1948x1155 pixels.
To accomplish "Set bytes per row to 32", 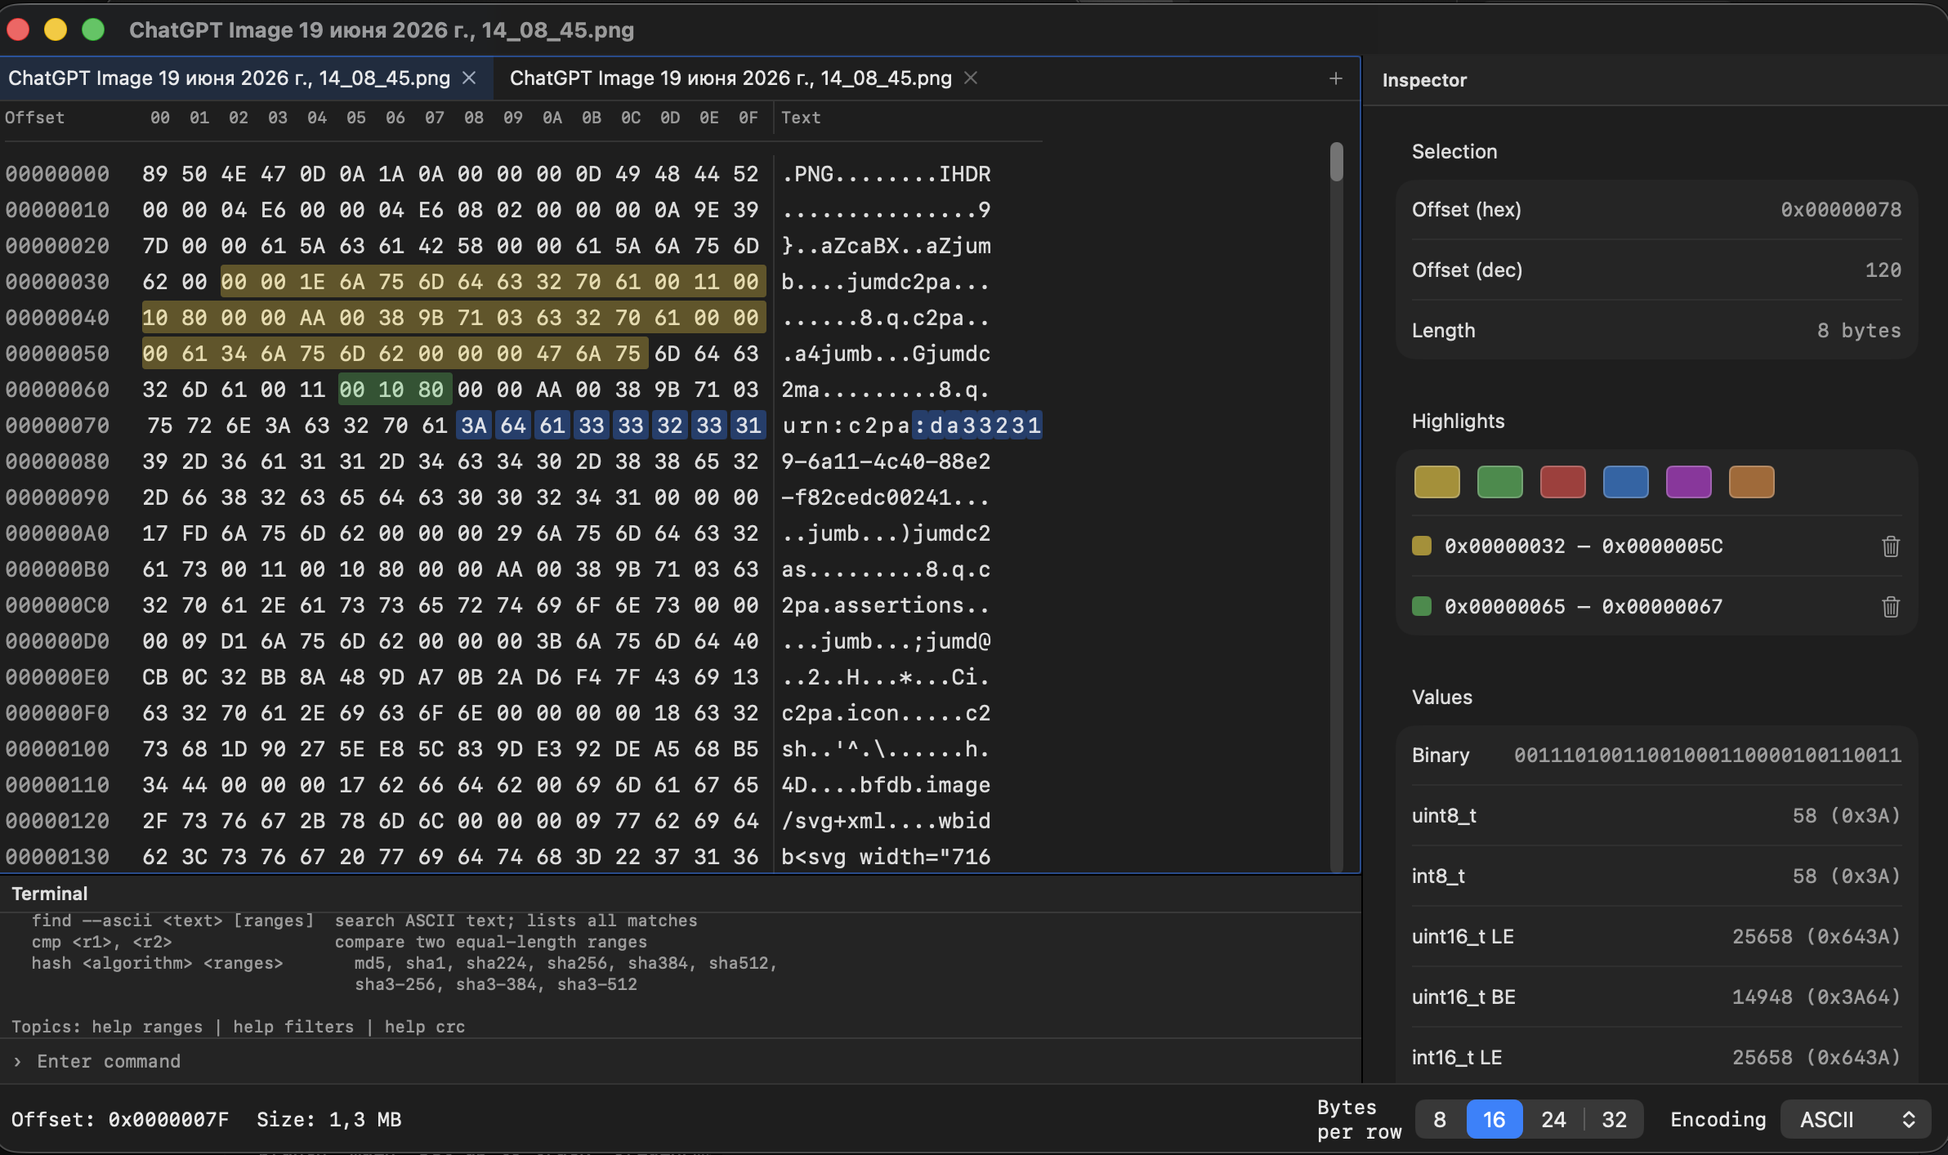I will pyautogui.click(x=1614, y=1120).
